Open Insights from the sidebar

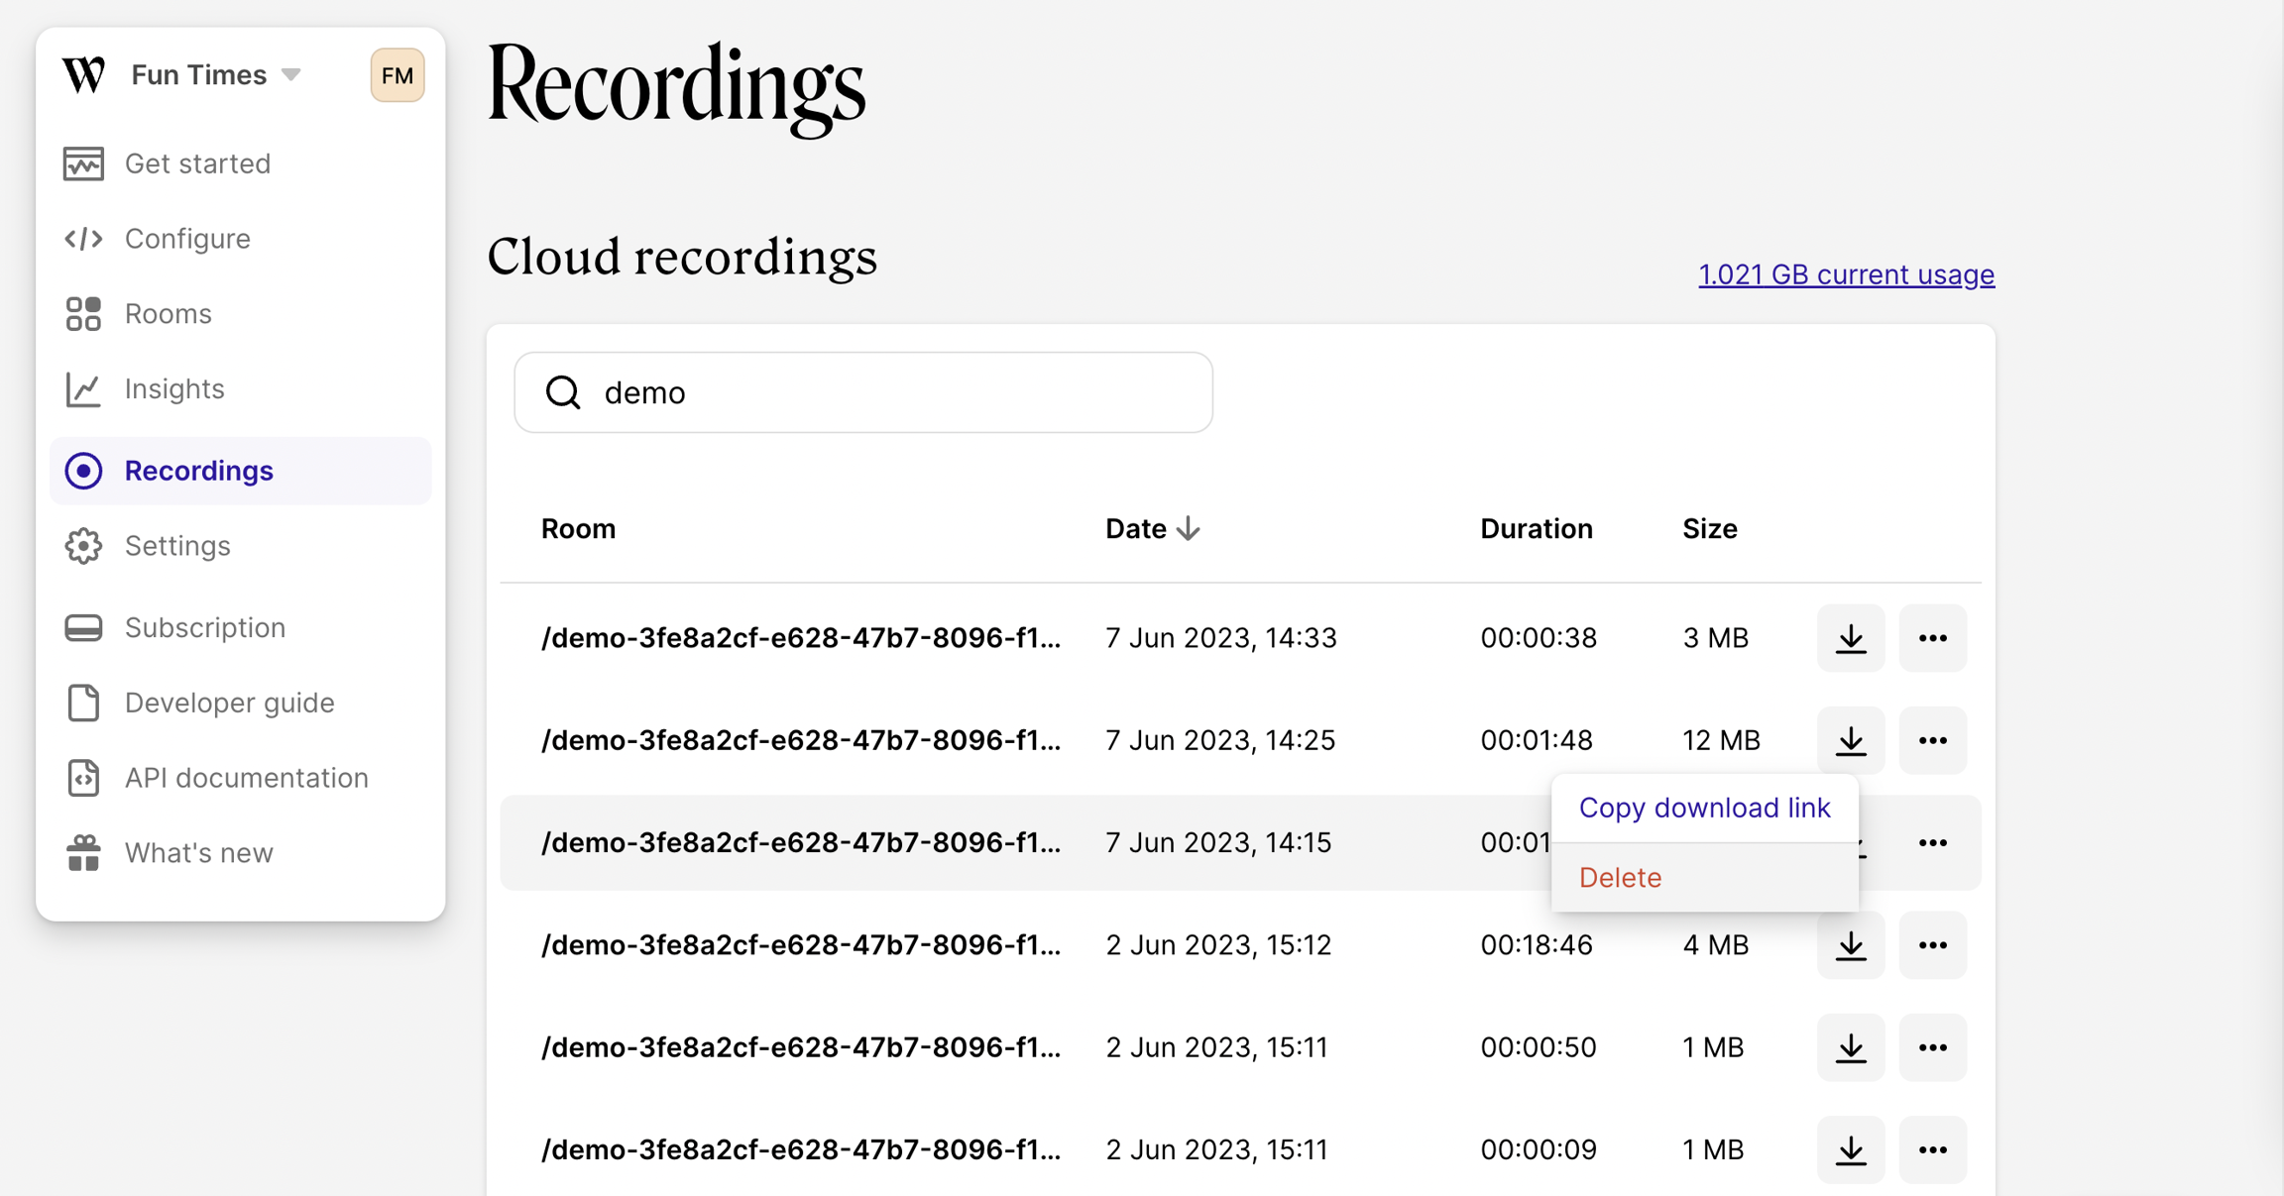coord(174,389)
